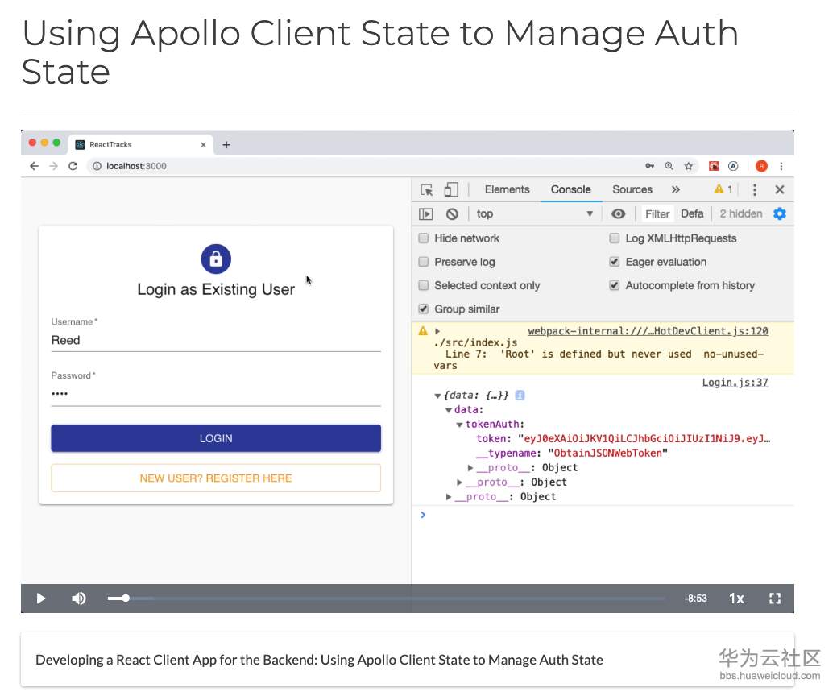Open the Sources tab
The width and height of the screenshot is (837, 696).
[632, 190]
